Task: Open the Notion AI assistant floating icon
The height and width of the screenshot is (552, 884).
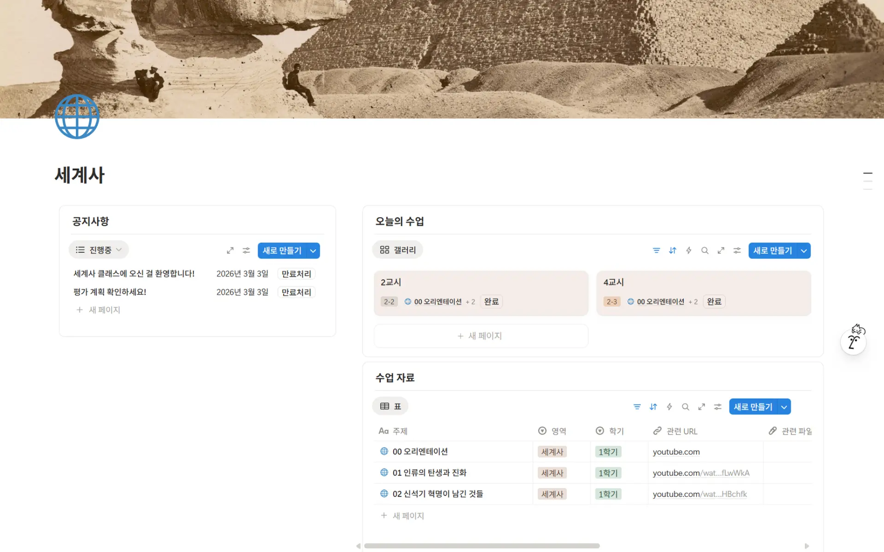Action: pyautogui.click(x=854, y=341)
